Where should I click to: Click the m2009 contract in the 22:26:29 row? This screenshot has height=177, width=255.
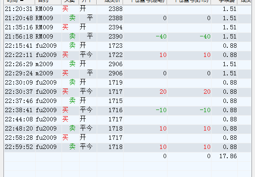click(44, 64)
